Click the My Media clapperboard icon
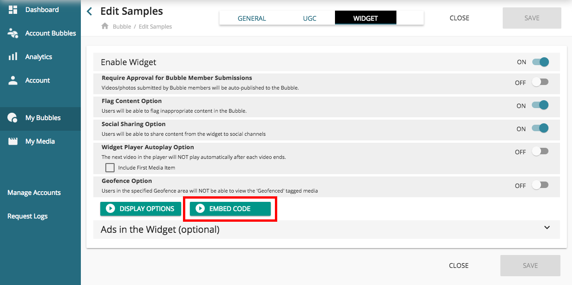 click(x=13, y=141)
